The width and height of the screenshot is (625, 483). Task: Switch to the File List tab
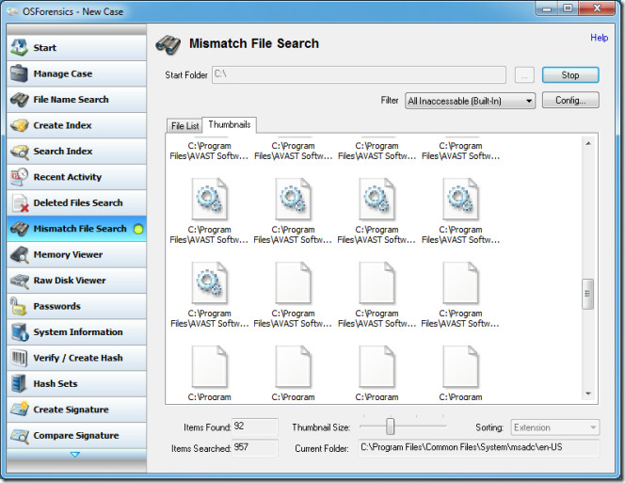184,125
